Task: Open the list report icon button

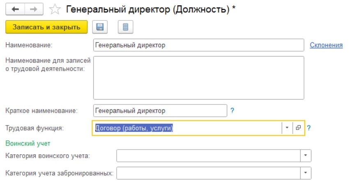Action: [125, 27]
